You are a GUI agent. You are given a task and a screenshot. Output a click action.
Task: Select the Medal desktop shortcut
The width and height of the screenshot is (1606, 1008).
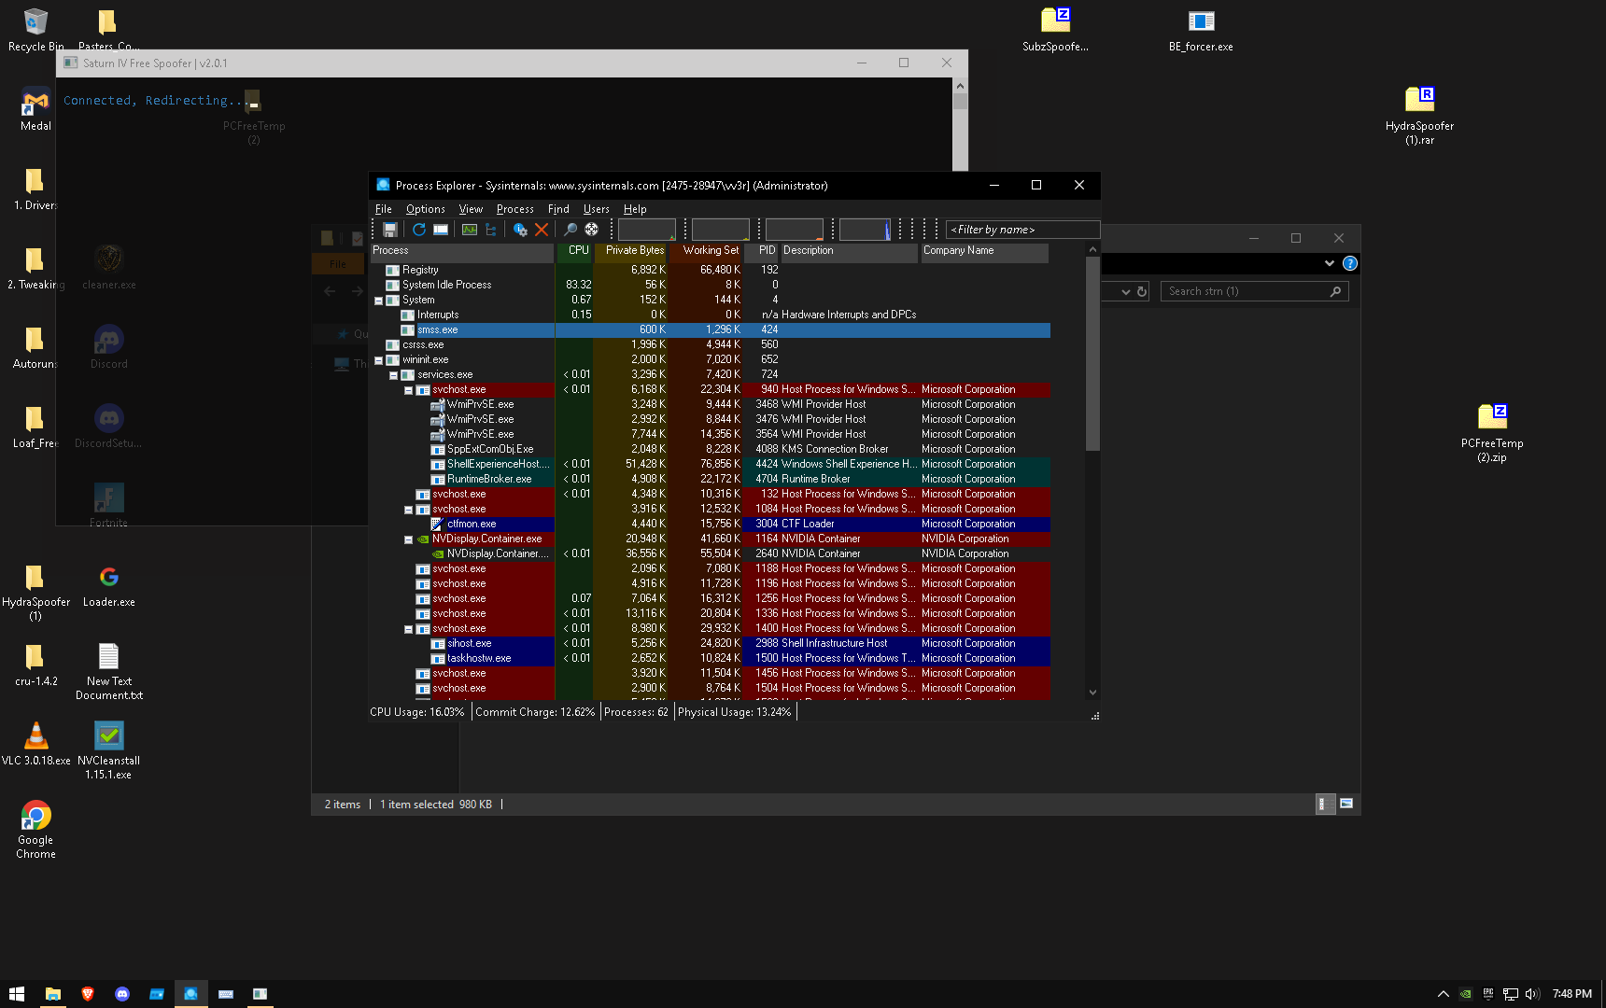pyautogui.click(x=35, y=109)
